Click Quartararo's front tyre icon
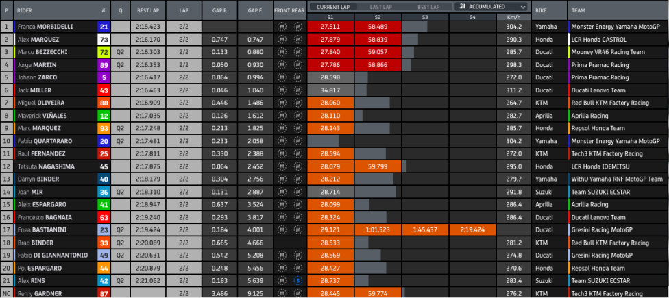The height and width of the screenshot is (298, 669). 282,141
